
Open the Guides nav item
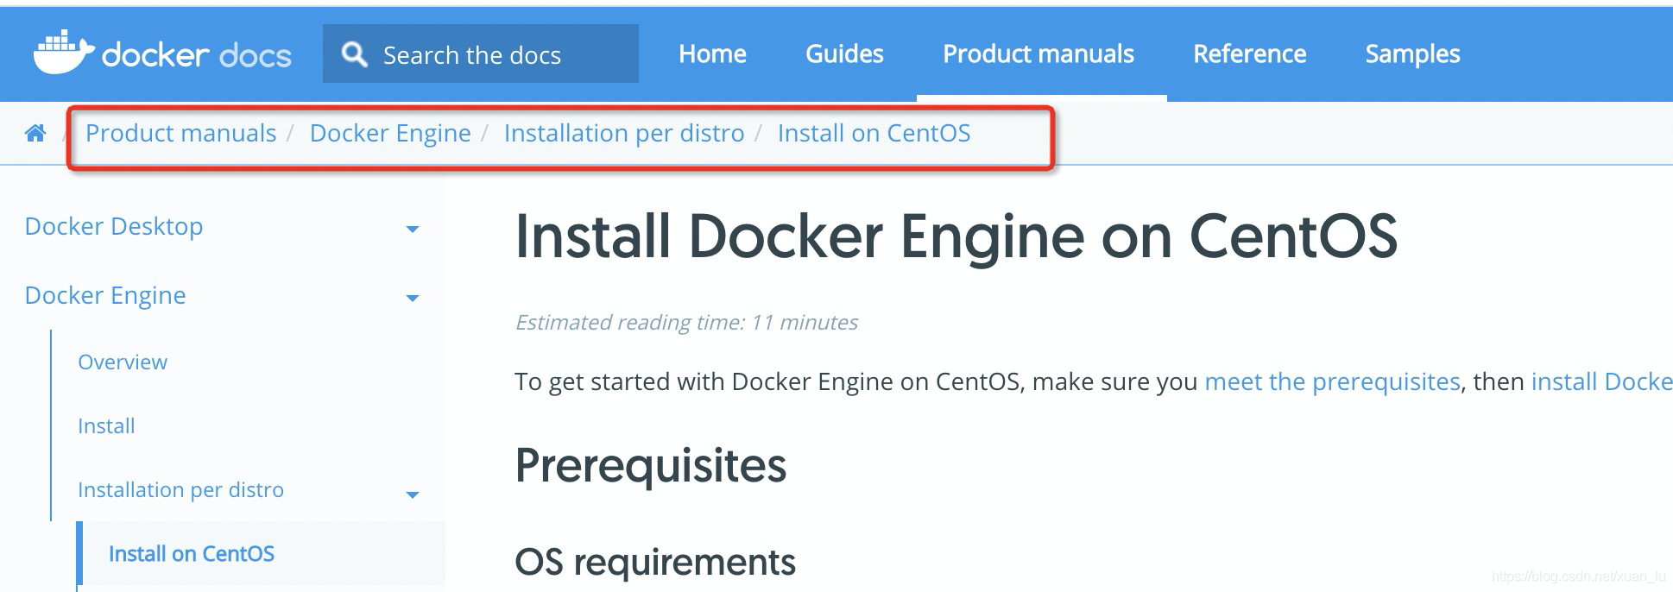(844, 54)
